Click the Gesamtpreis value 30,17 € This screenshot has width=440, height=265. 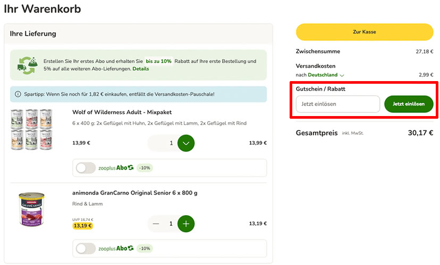[420, 133]
